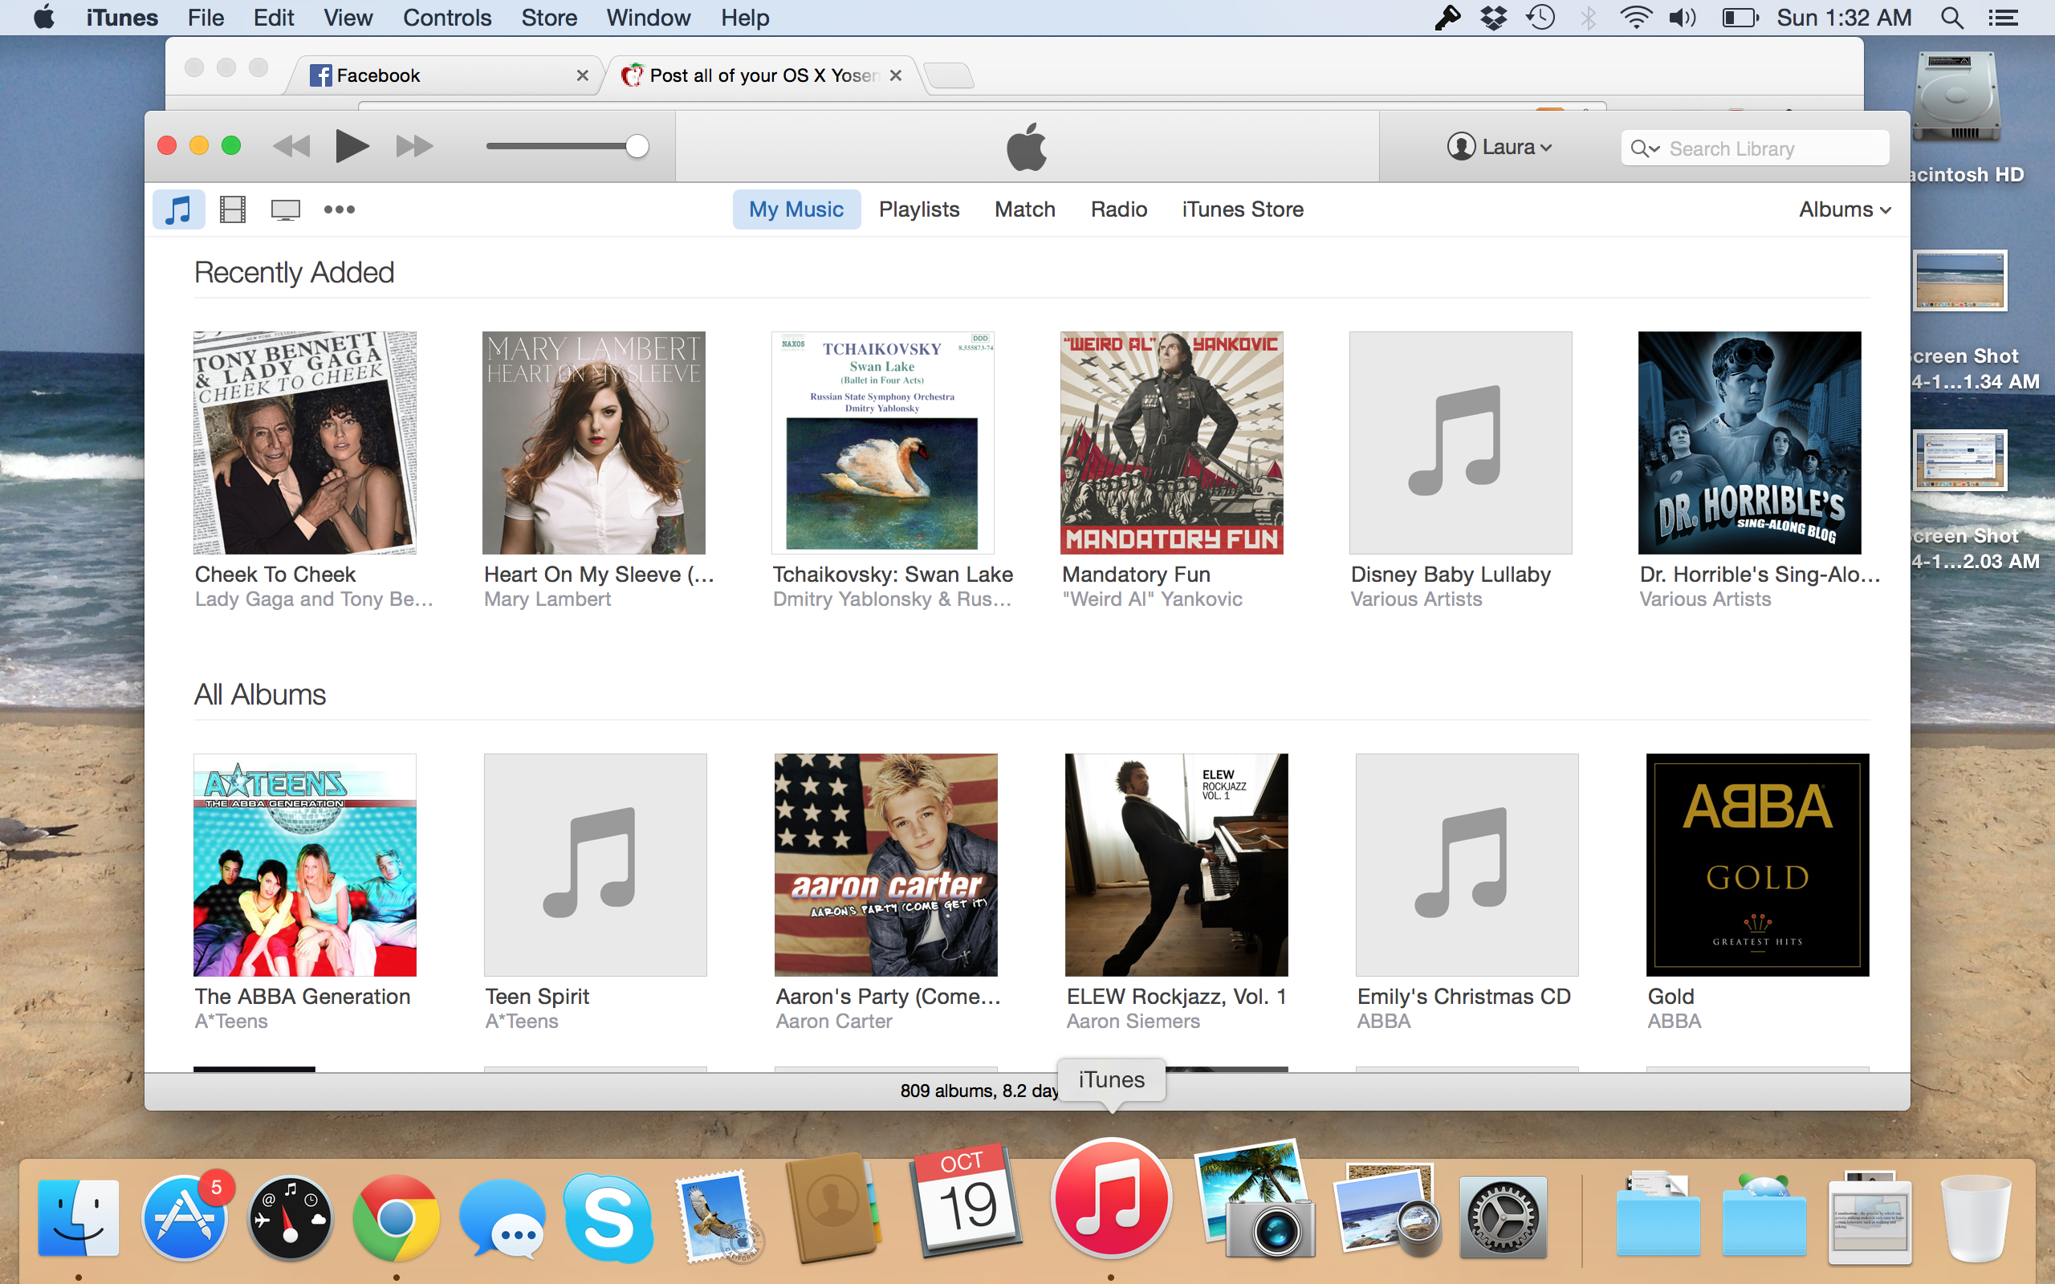Open the File menu
Viewport: 2055px width, 1284px height.
(x=205, y=17)
